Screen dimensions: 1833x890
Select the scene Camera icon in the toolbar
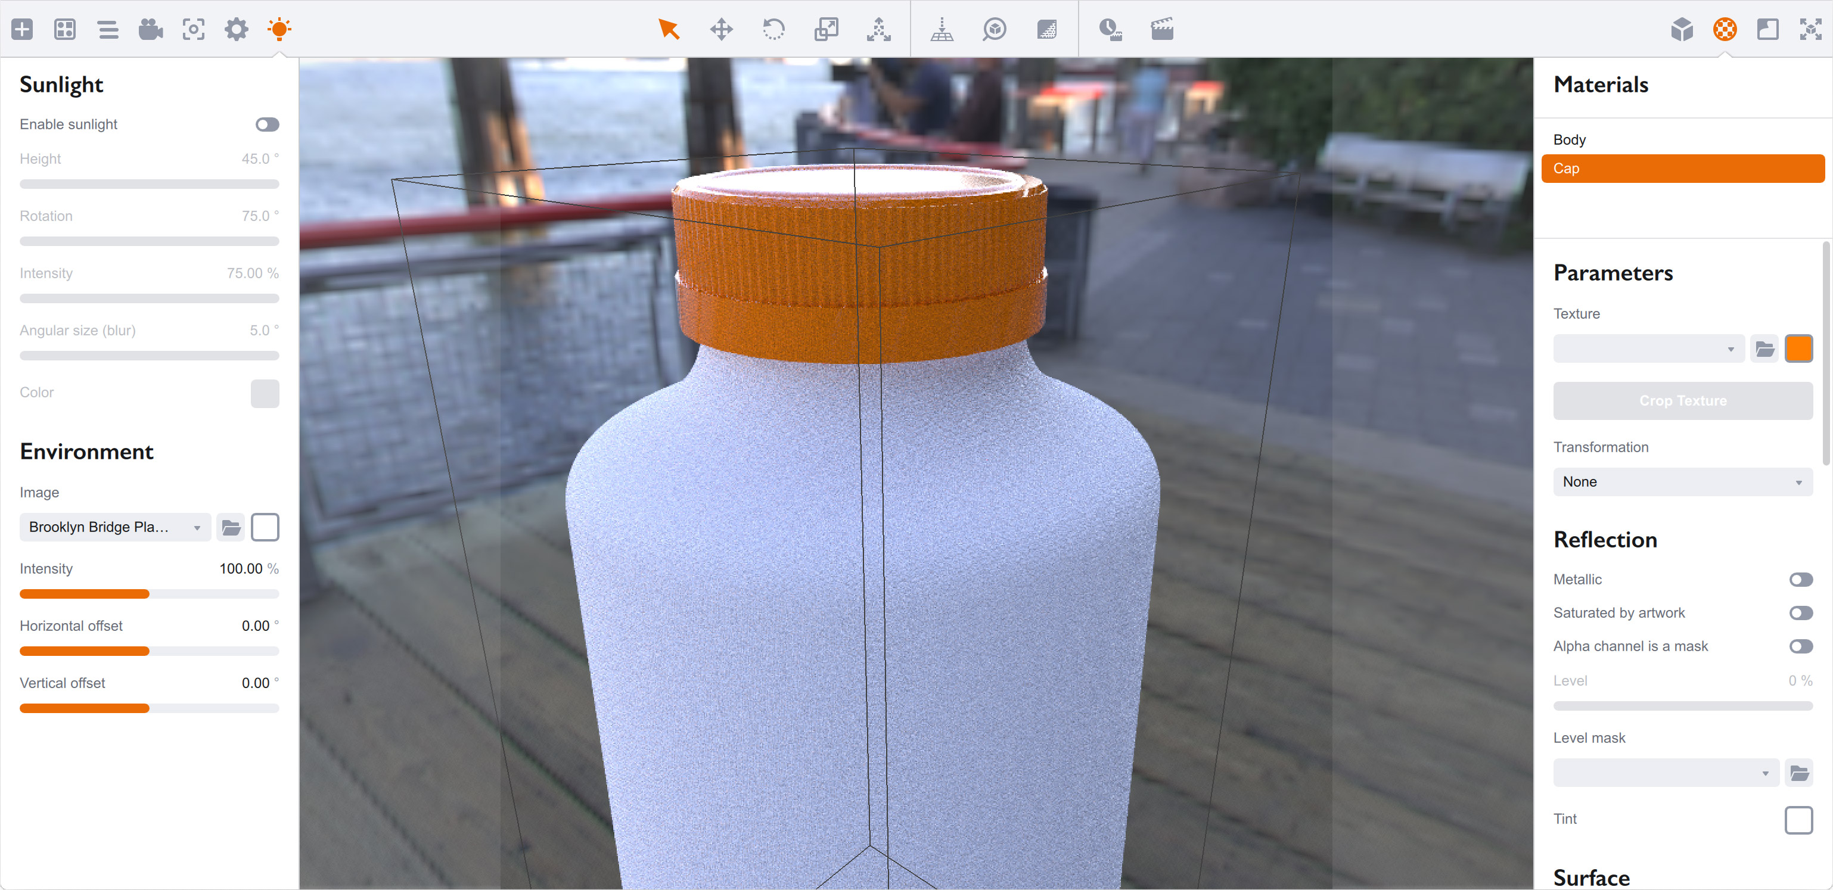pos(150,29)
